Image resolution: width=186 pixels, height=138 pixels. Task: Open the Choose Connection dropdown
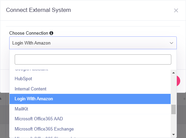pos(93,43)
